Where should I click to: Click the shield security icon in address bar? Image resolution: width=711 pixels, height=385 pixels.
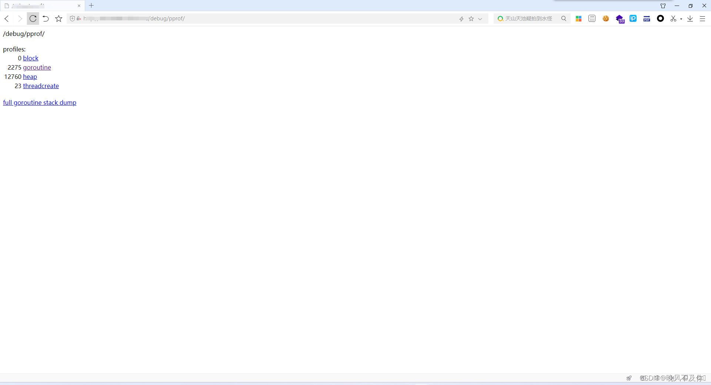[x=73, y=19]
